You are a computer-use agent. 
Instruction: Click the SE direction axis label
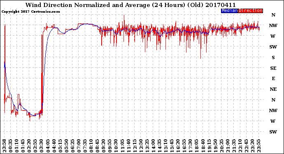coord(273,68)
